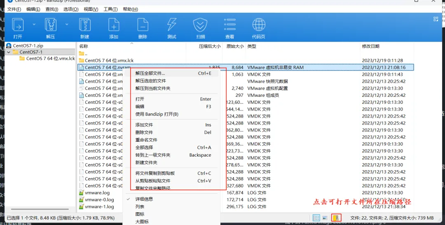Click the 添加 (Add) toolbar icon
Viewport: 445px width, 225px height.
point(114,25)
